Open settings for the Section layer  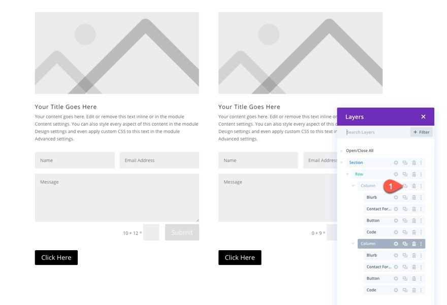(x=396, y=162)
